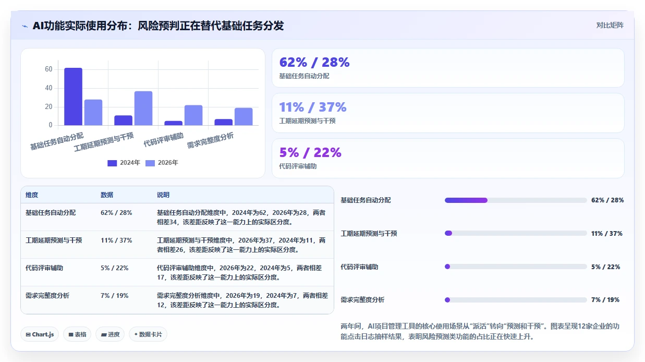
Task: Click table value 5% / 22%
Action: 115,268
